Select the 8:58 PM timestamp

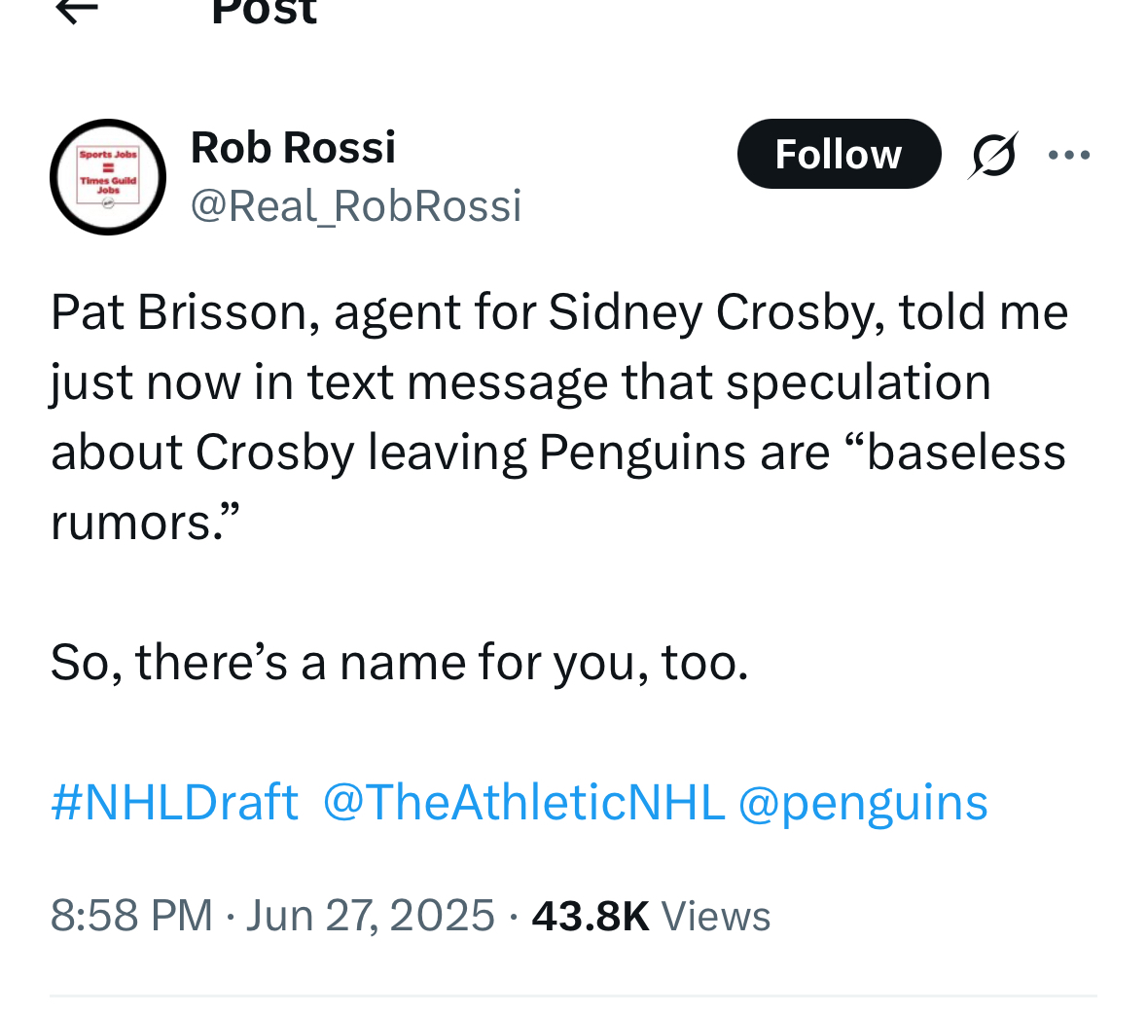131,916
